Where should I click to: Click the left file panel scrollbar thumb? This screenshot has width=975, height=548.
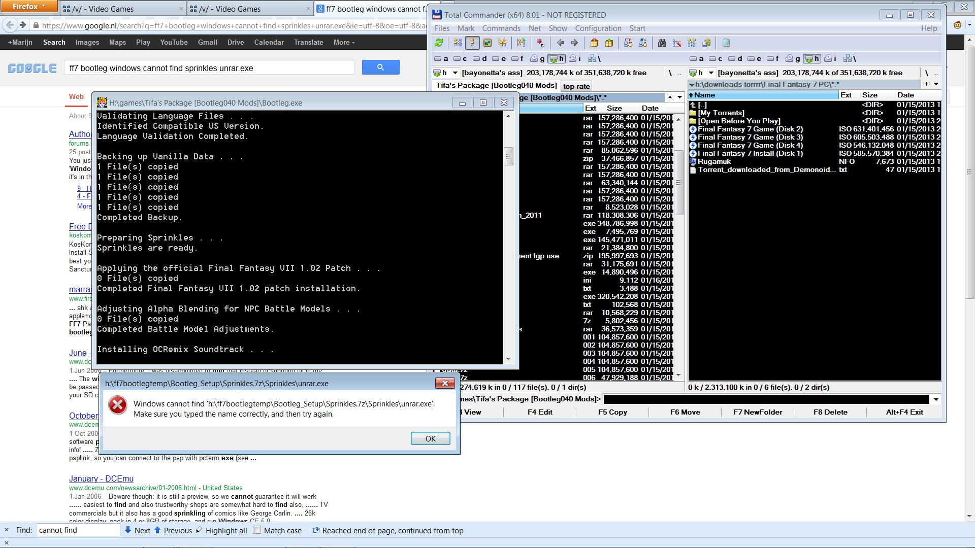[678, 182]
